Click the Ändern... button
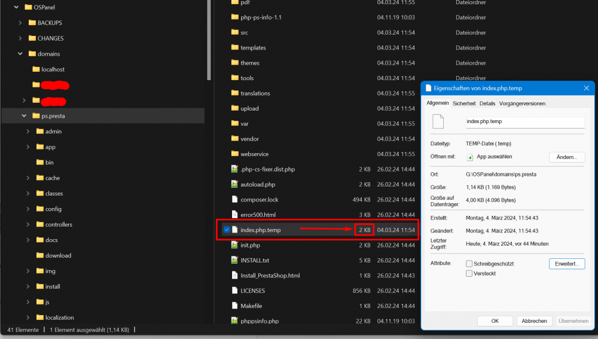The image size is (598, 339). click(567, 157)
